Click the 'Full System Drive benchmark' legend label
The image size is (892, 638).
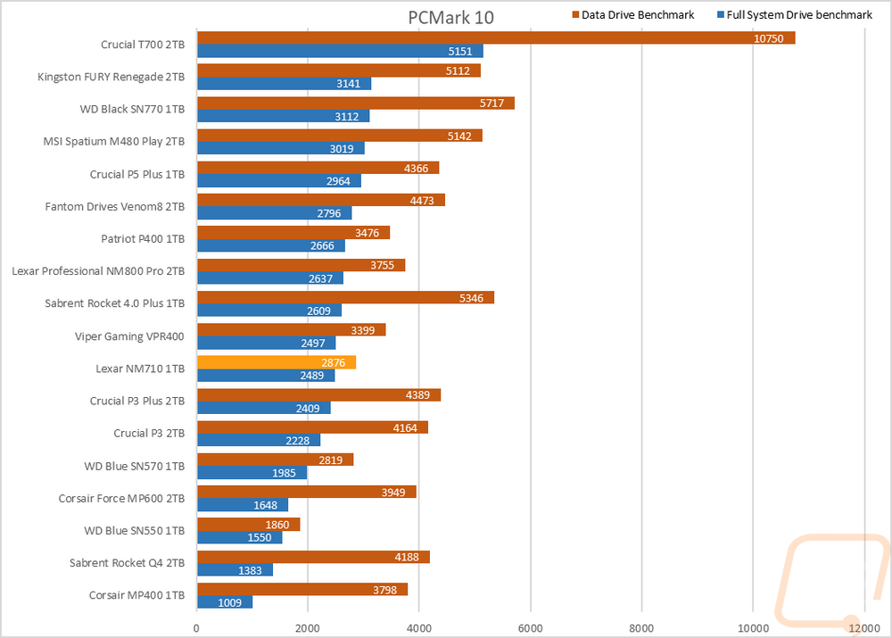[799, 15]
